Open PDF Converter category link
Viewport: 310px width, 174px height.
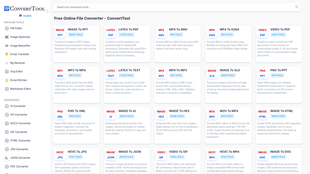point(19,166)
